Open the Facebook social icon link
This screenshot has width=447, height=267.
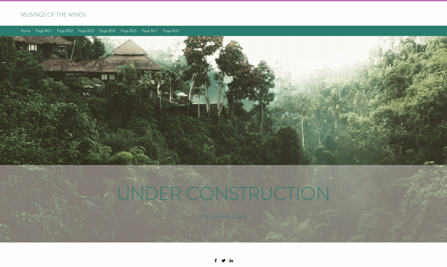tap(216, 260)
